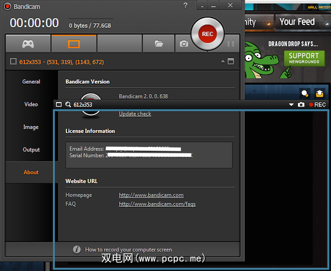Click the dashed rectangle selection icon
The image size is (331, 271).
tap(13, 62)
